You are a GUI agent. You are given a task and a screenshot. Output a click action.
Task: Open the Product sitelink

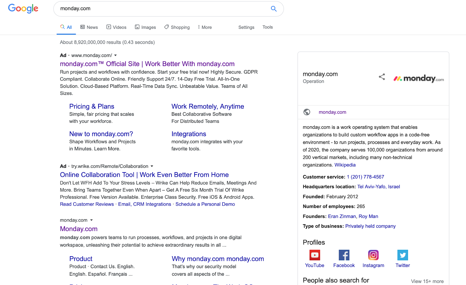[x=81, y=259]
